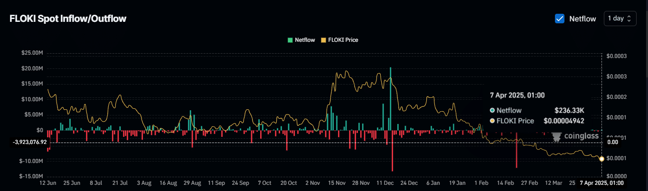Click the Netflow text beside the checkbox
Viewport: 648px width, 191px height.
point(582,19)
